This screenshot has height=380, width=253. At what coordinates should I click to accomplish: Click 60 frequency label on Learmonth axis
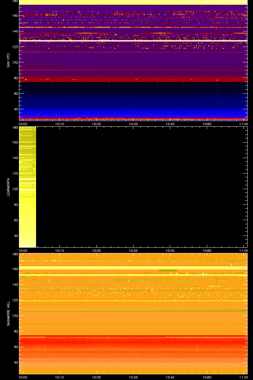[16, 220]
